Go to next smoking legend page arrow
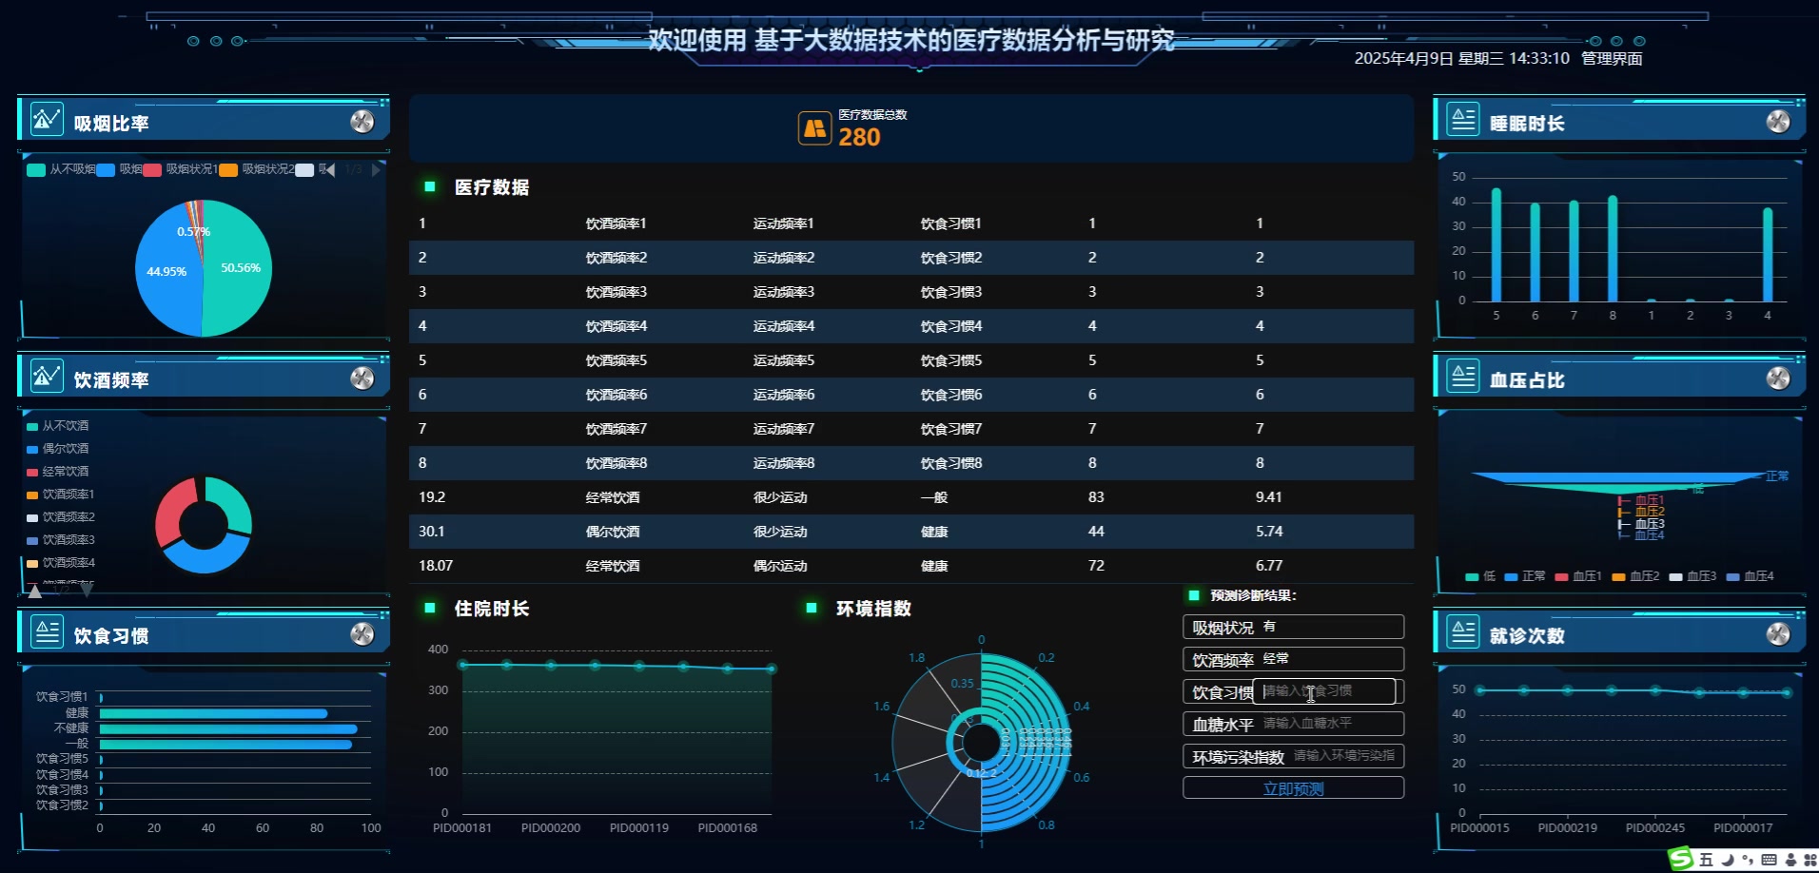 coord(377,170)
